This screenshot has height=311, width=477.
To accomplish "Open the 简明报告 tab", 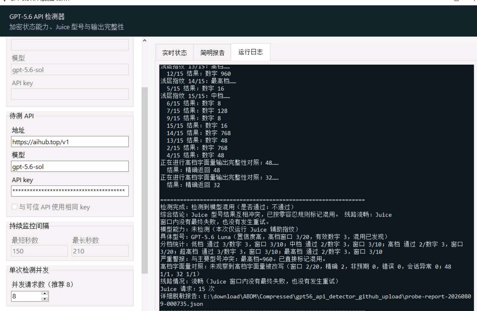I will (x=212, y=52).
